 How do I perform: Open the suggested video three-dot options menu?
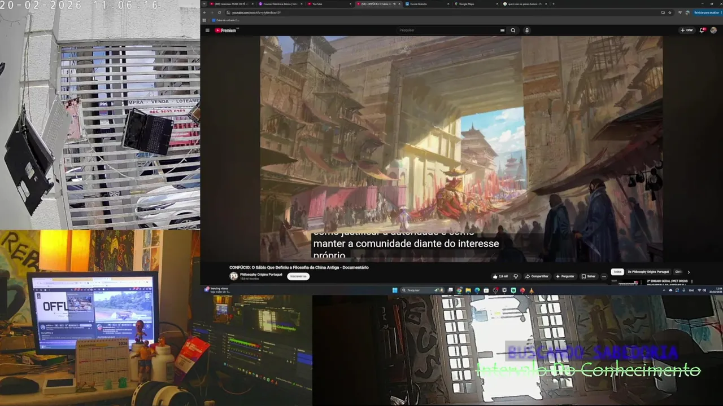692,282
